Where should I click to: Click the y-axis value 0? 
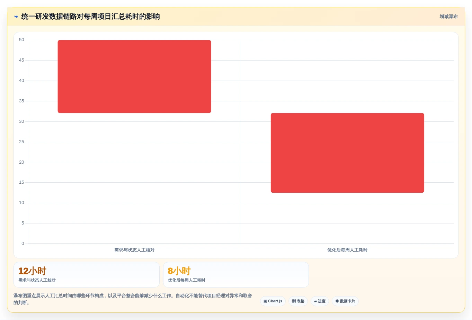click(x=23, y=244)
